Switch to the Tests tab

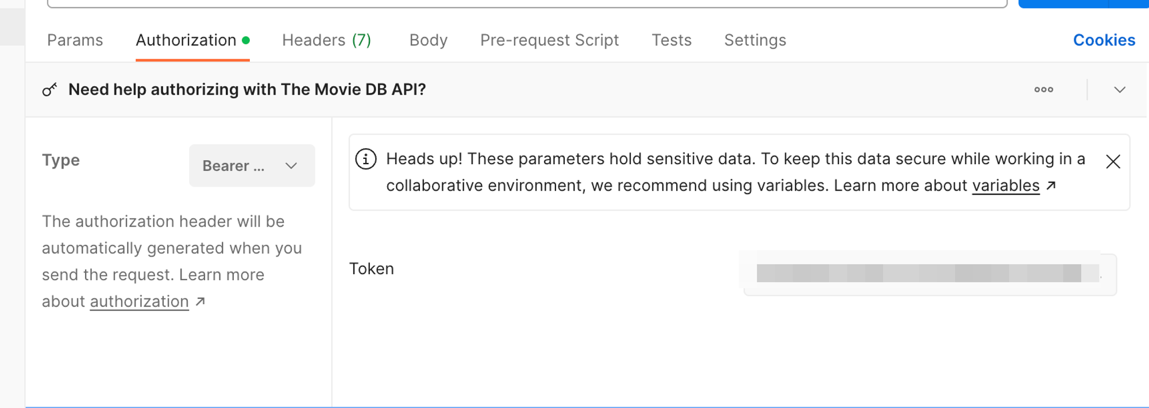pyautogui.click(x=671, y=40)
